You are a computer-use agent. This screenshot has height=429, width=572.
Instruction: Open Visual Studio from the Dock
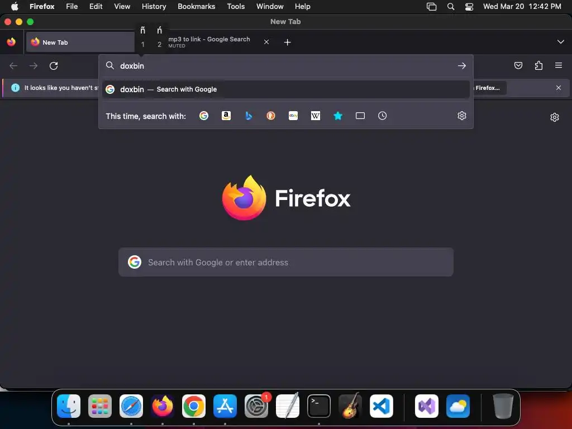pyautogui.click(x=427, y=406)
